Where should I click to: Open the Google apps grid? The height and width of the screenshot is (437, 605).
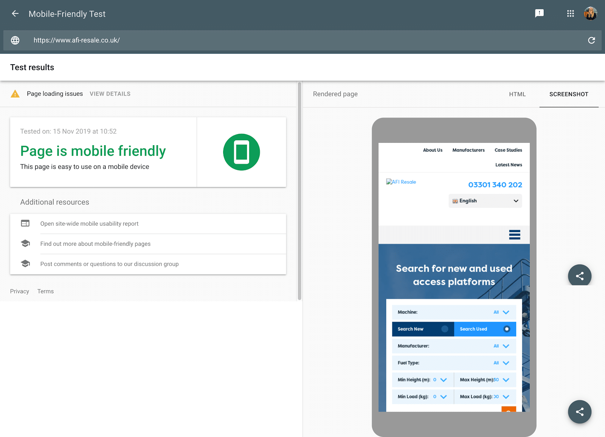pos(570,13)
